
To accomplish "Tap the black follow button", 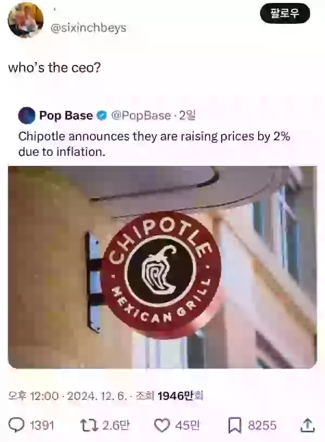I will pyautogui.click(x=285, y=13).
